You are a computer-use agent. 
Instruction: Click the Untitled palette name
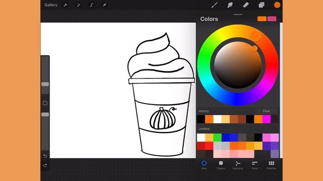coord(204,129)
